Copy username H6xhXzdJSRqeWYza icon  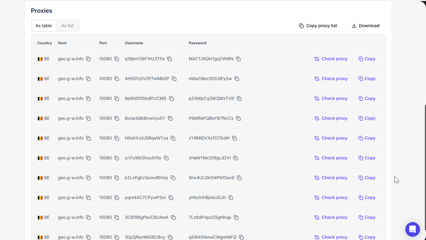click(x=173, y=138)
